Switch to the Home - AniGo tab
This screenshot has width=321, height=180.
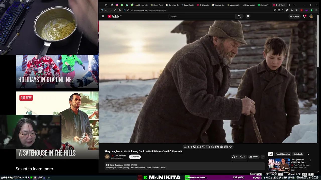[157, 5]
